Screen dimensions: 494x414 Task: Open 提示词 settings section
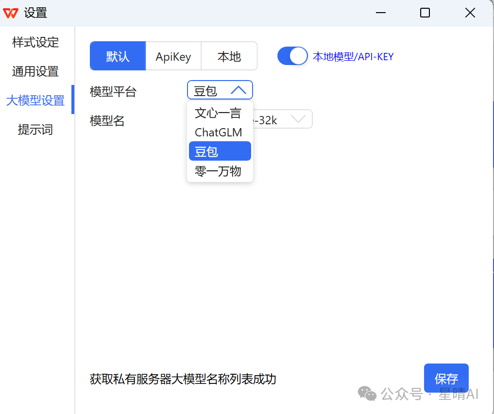(x=35, y=130)
